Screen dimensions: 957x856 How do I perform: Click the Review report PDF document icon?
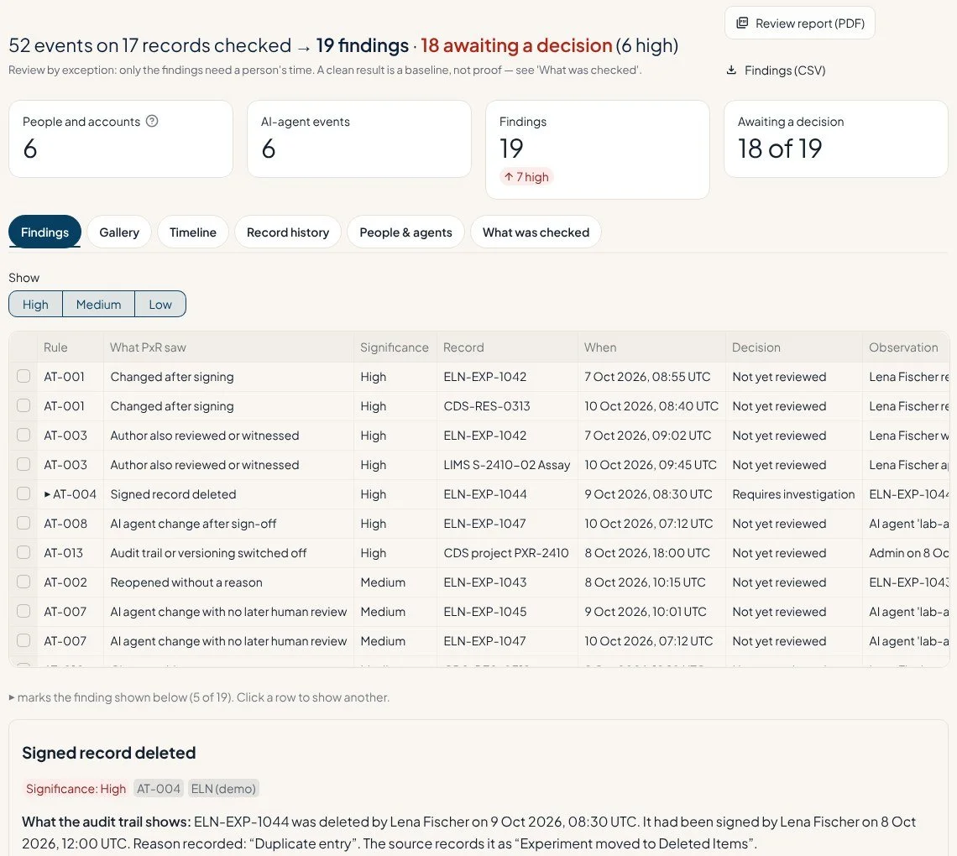pos(742,23)
